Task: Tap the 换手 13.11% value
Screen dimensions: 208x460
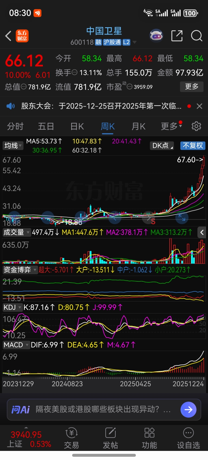Action: (90, 72)
